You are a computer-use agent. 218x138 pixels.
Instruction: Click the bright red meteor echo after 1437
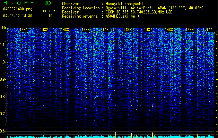(152, 106)
